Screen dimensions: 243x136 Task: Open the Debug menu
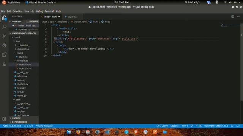coord(39,11)
